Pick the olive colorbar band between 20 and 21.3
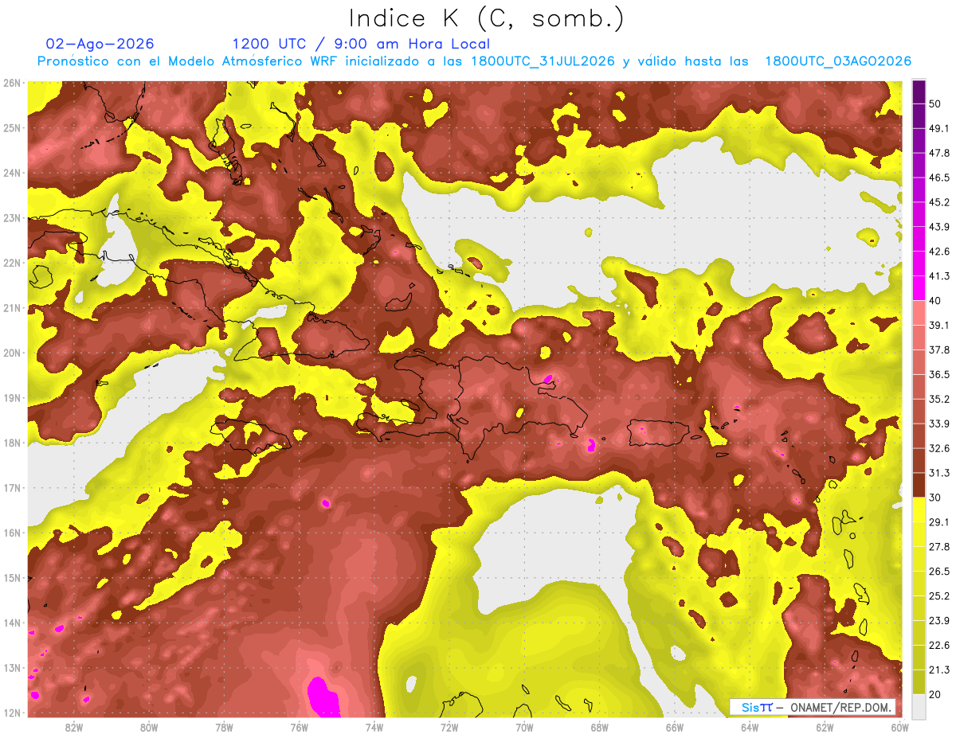Image resolution: width=956 pixels, height=738 pixels. point(919,681)
